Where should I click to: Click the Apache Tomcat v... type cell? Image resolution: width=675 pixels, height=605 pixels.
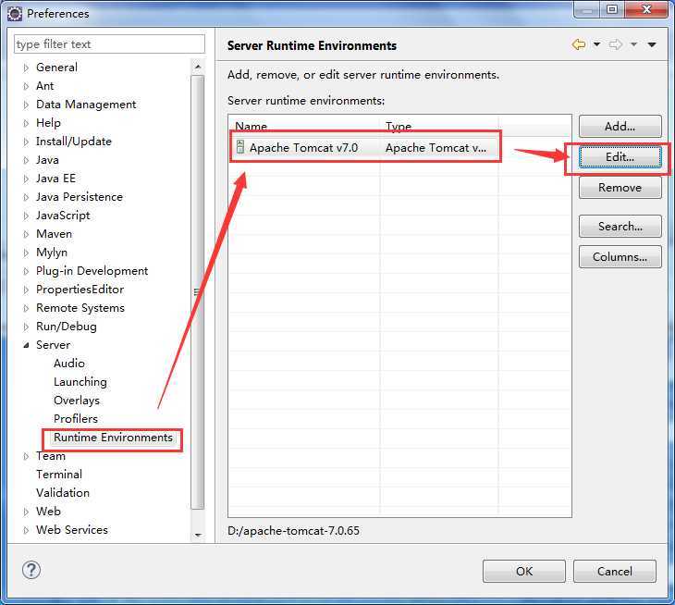tap(436, 148)
